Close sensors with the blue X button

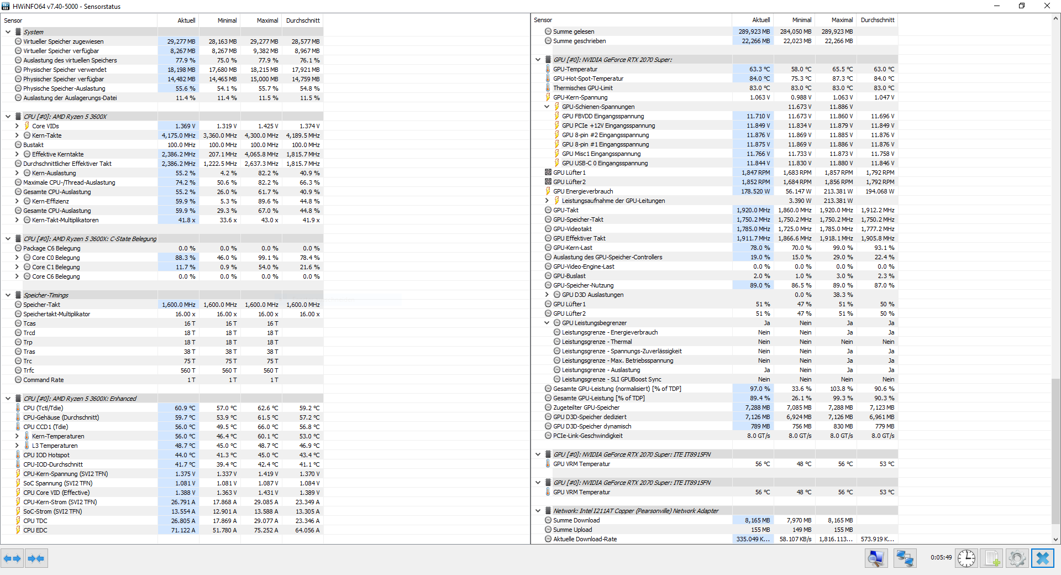pos(1043,558)
